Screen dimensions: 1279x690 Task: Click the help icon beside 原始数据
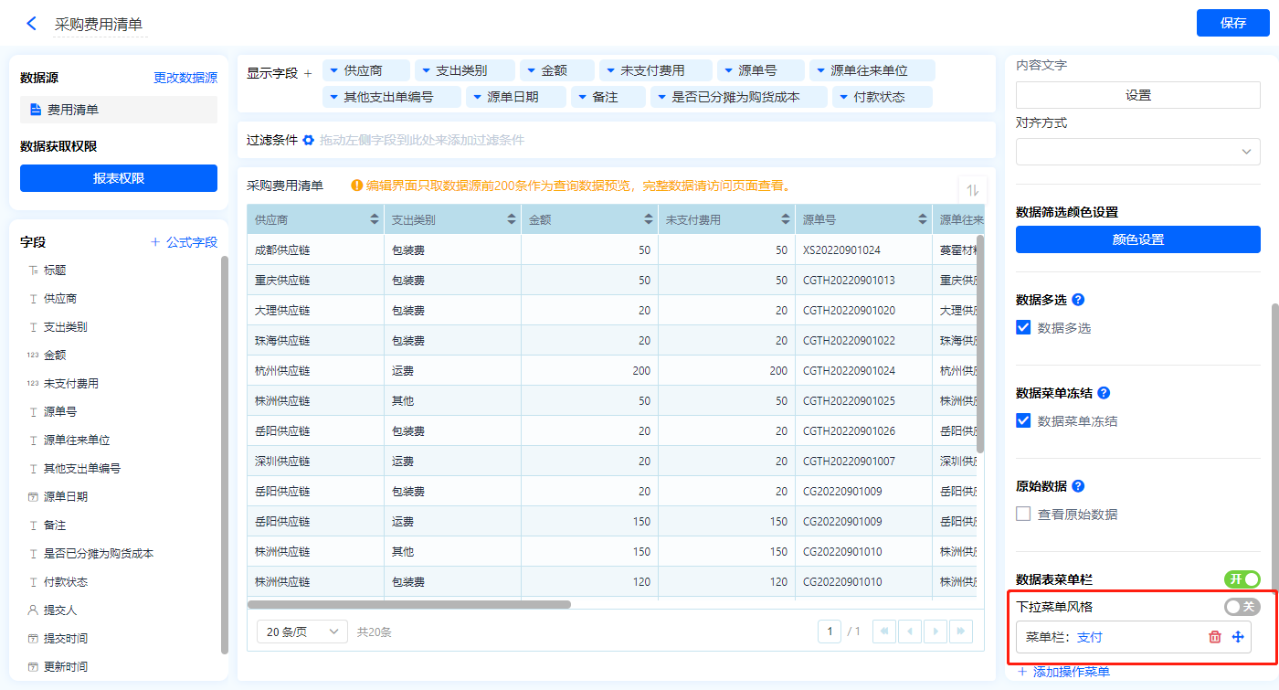[1078, 486]
